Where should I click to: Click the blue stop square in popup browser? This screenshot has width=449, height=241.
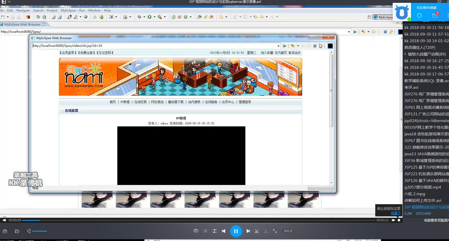click(x=315, y=46)
